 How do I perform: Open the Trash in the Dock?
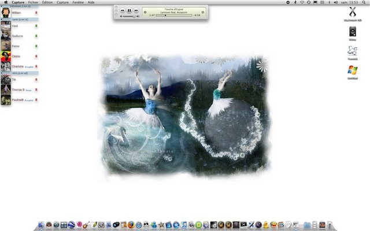click(330, 225)
